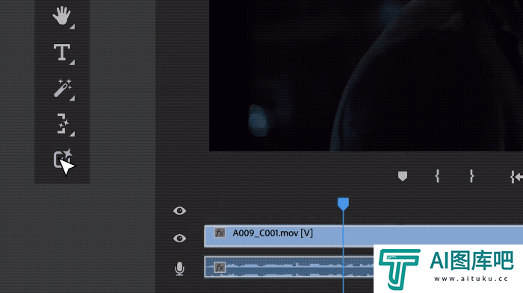Click the Mark In brace icon
The width and height of the screenshot is (523, 293).
tap(437, 176)
